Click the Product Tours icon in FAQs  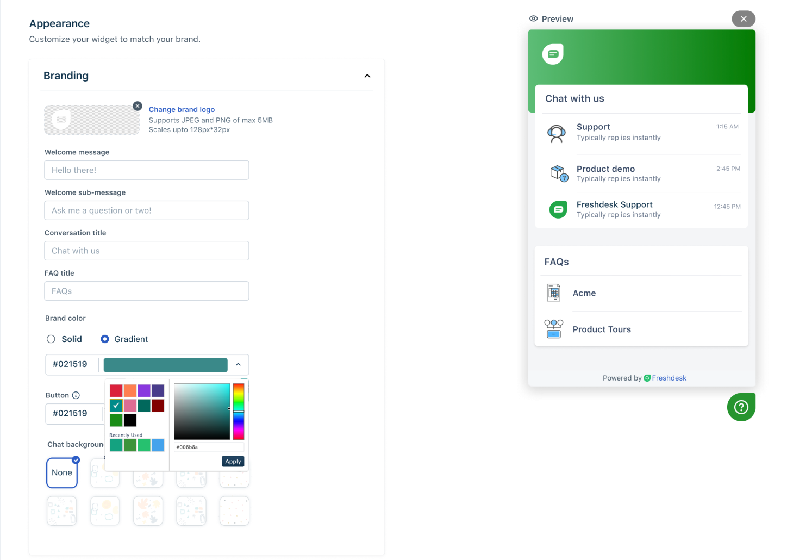[553, 328]
